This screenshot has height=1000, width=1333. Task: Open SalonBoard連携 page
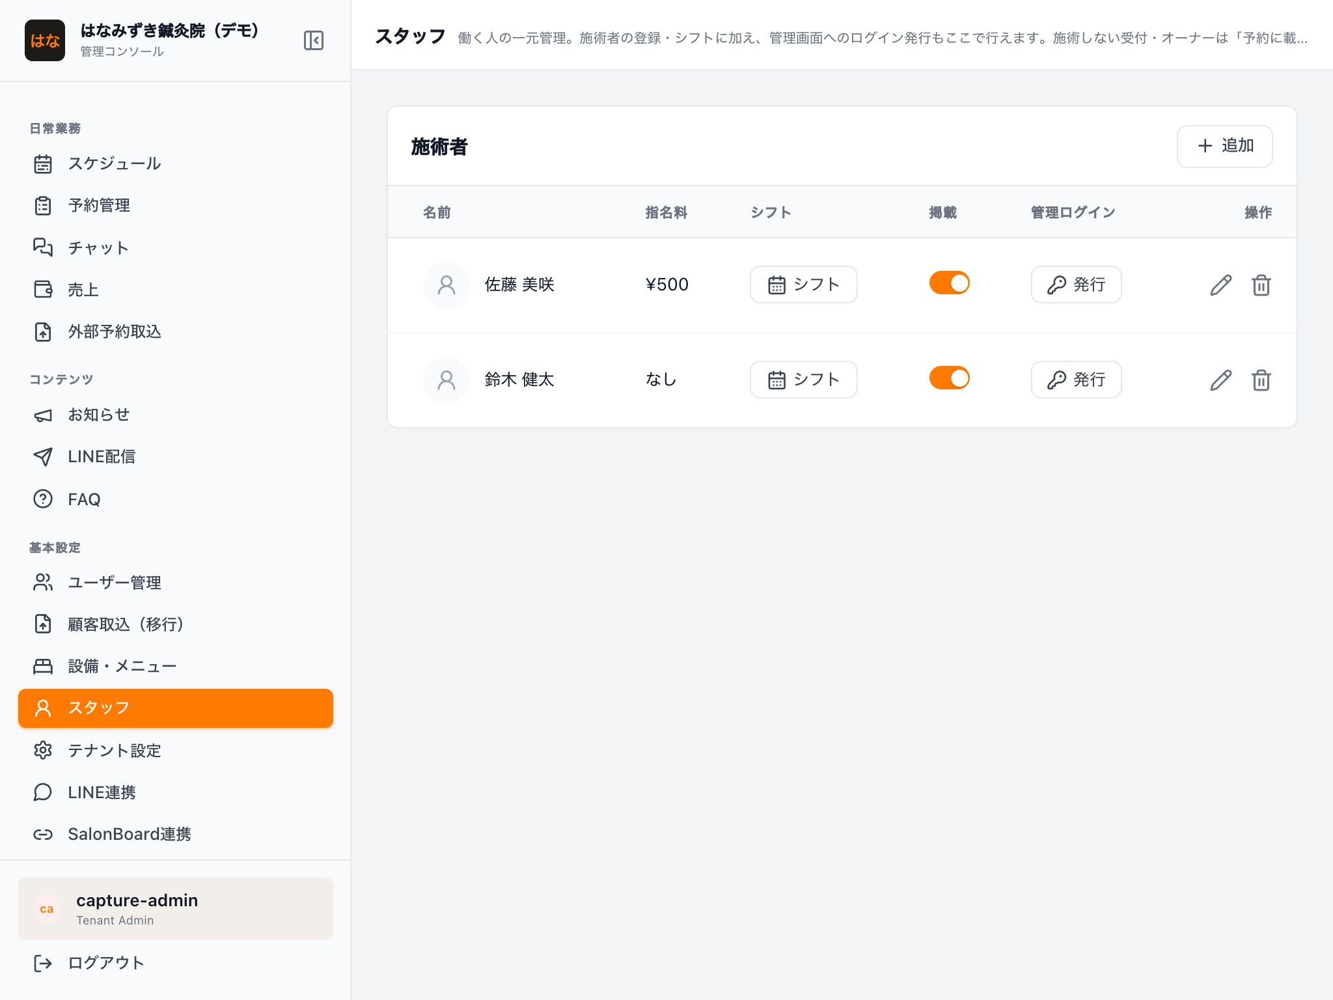coord(176,834)
